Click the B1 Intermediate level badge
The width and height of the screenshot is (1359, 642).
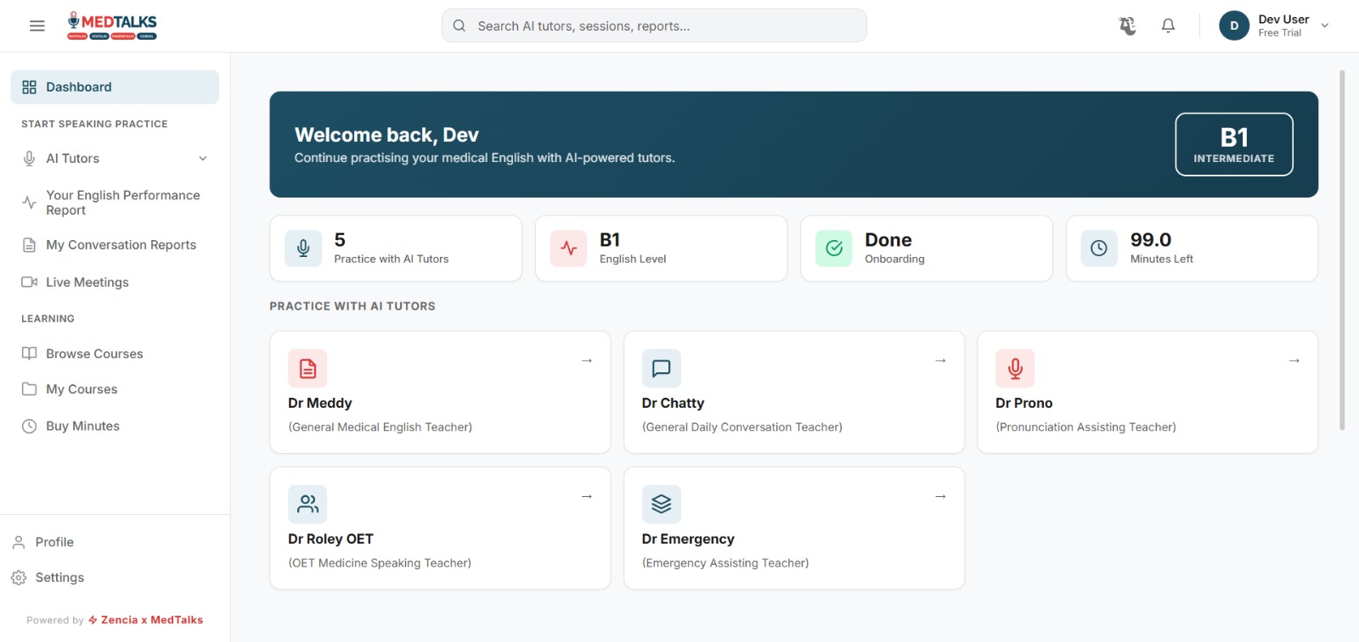[1234, 144]
